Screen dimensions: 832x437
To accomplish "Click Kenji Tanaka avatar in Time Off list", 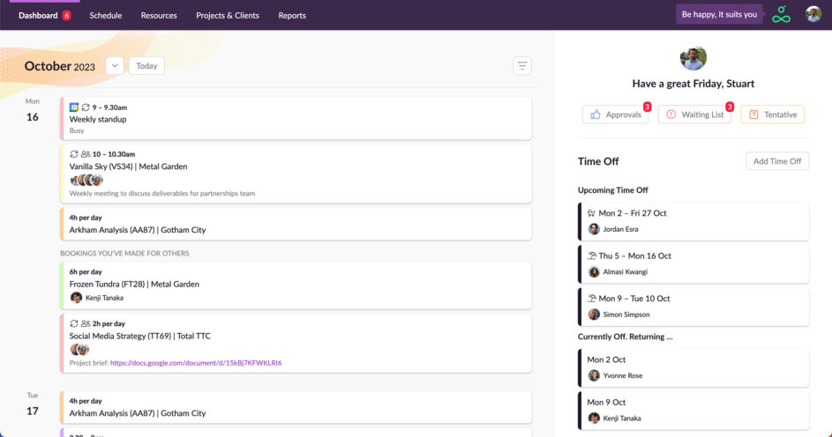I will (594, 418).
